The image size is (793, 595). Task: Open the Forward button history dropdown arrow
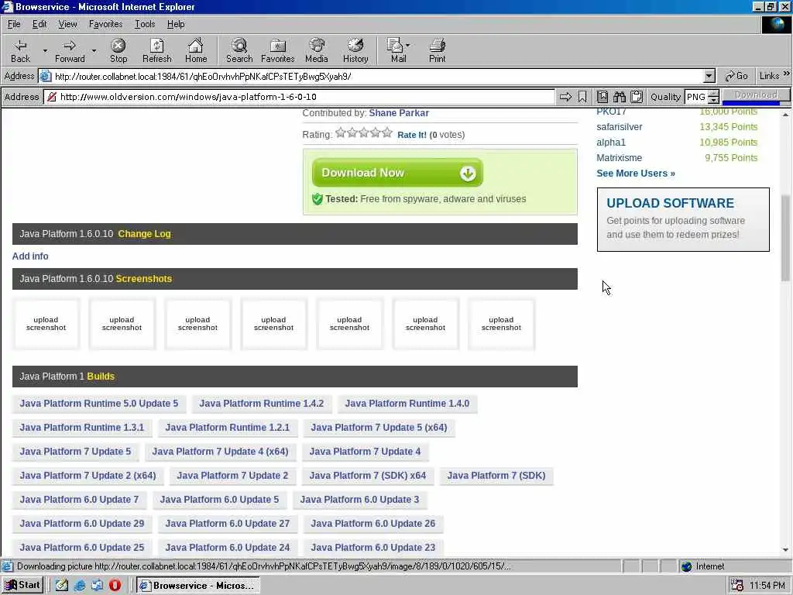tap(94, 50)
